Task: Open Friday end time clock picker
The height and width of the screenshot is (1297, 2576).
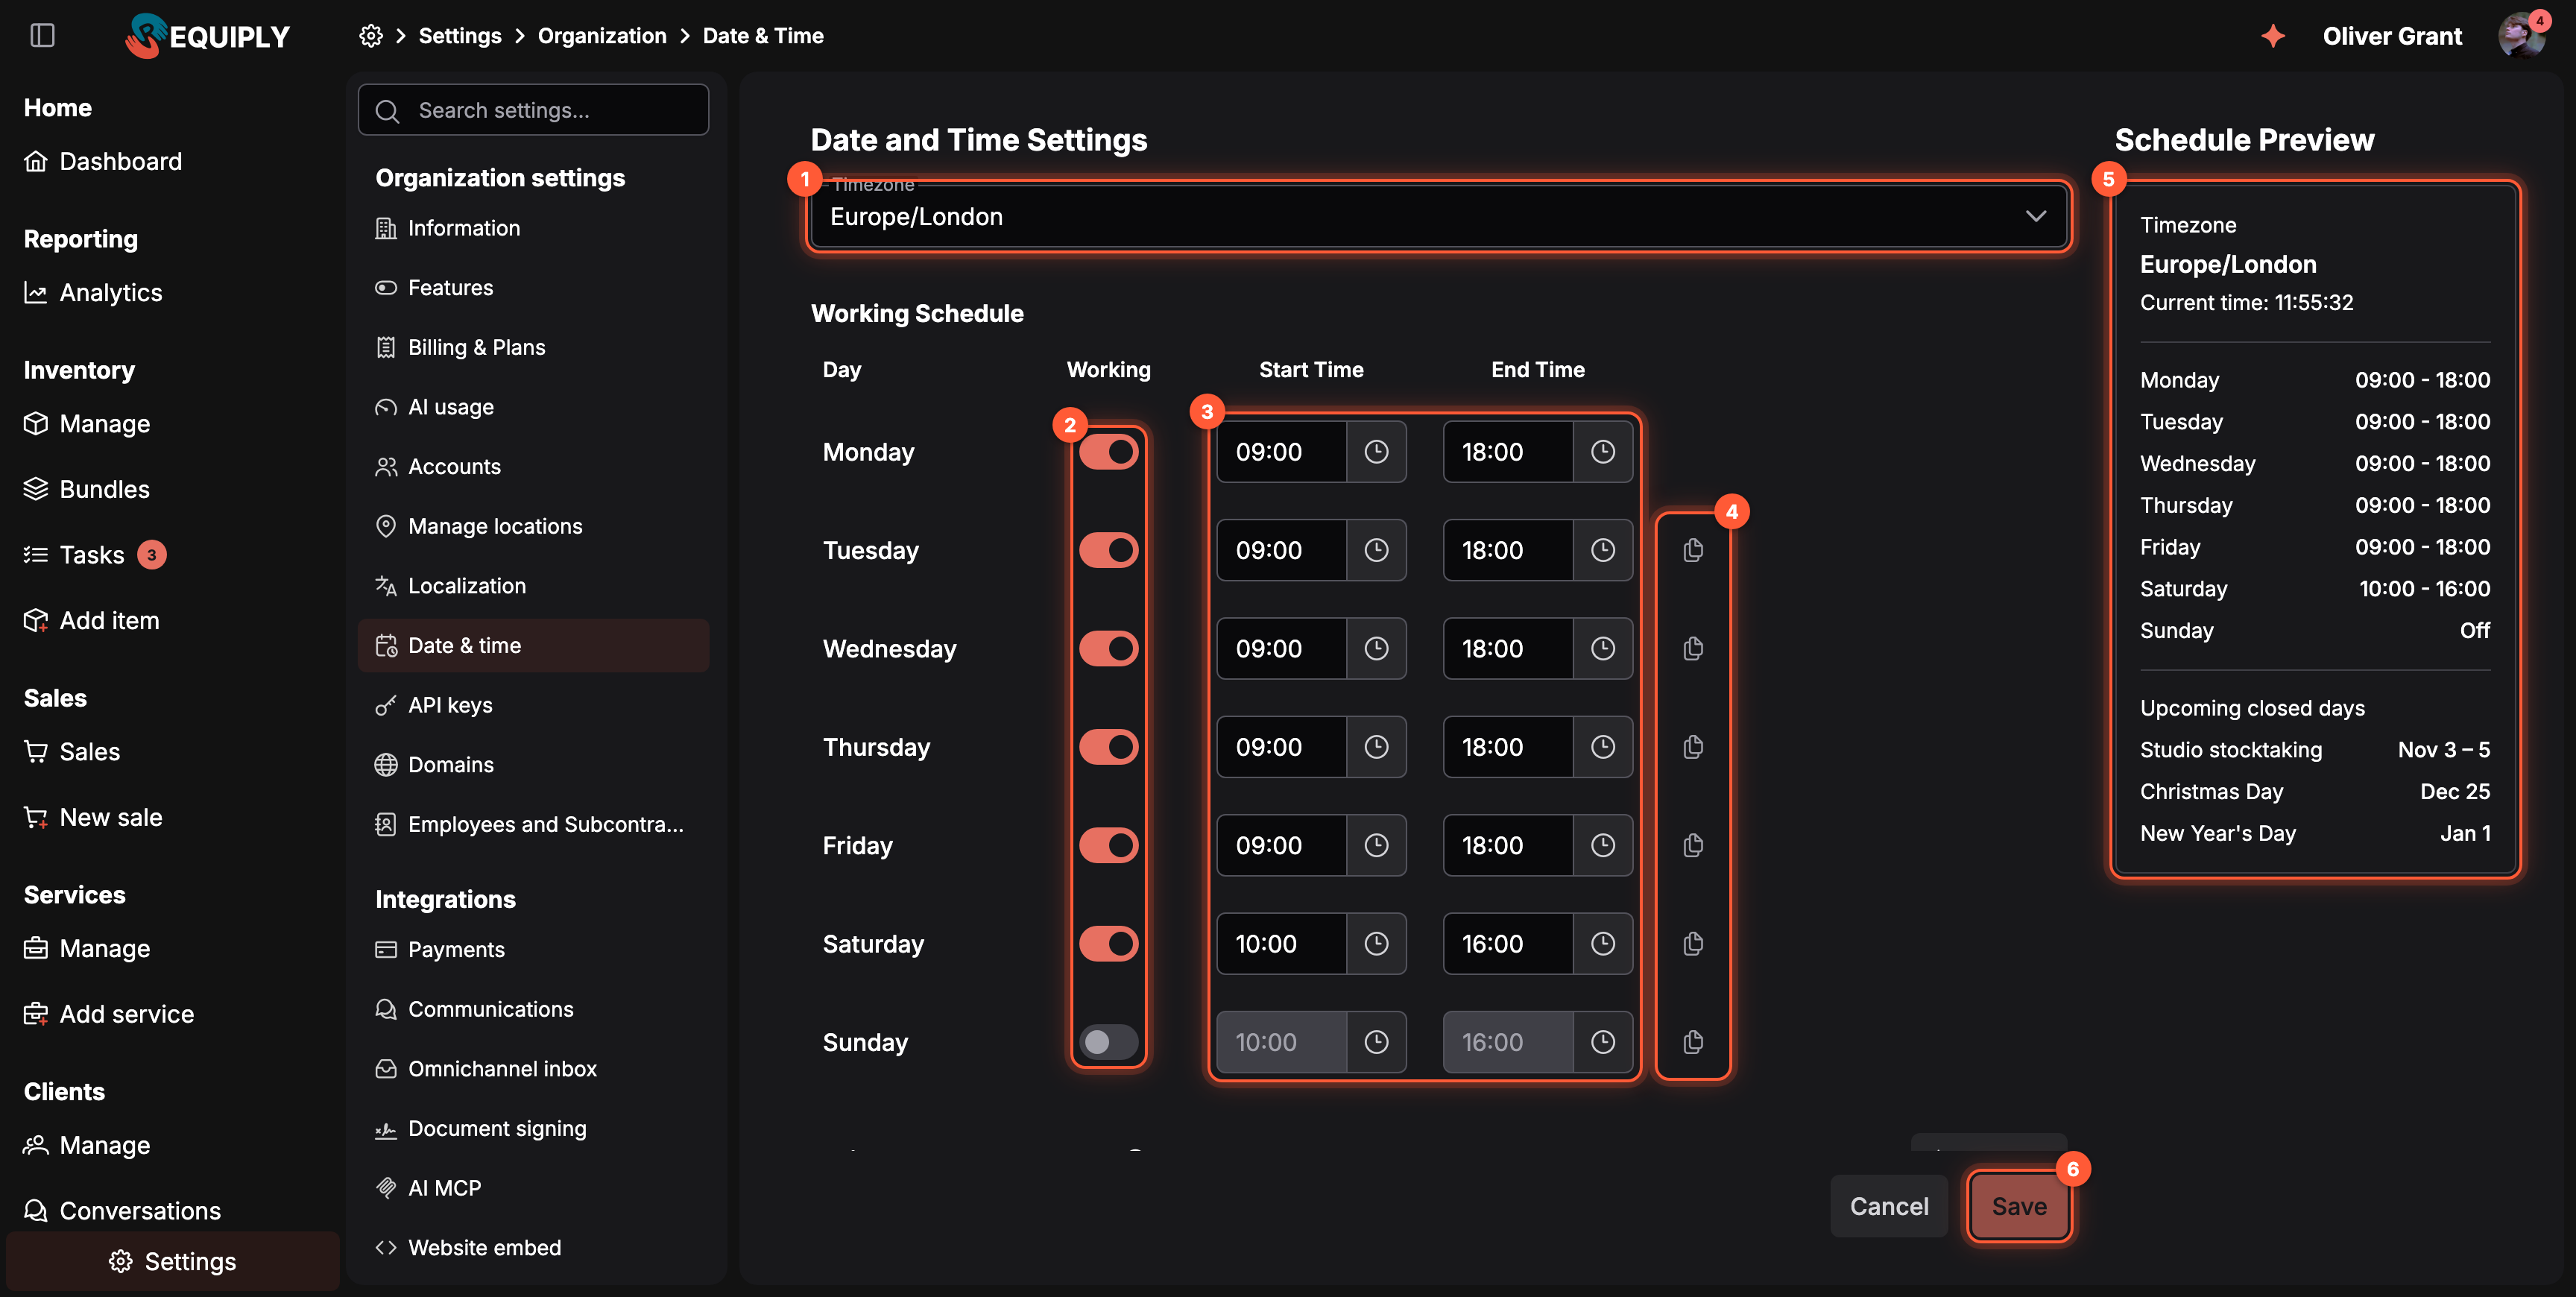Action: click(1602, 846)
